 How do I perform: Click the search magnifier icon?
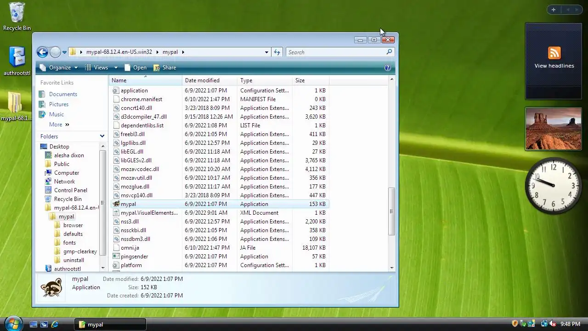tap(389, 52)
